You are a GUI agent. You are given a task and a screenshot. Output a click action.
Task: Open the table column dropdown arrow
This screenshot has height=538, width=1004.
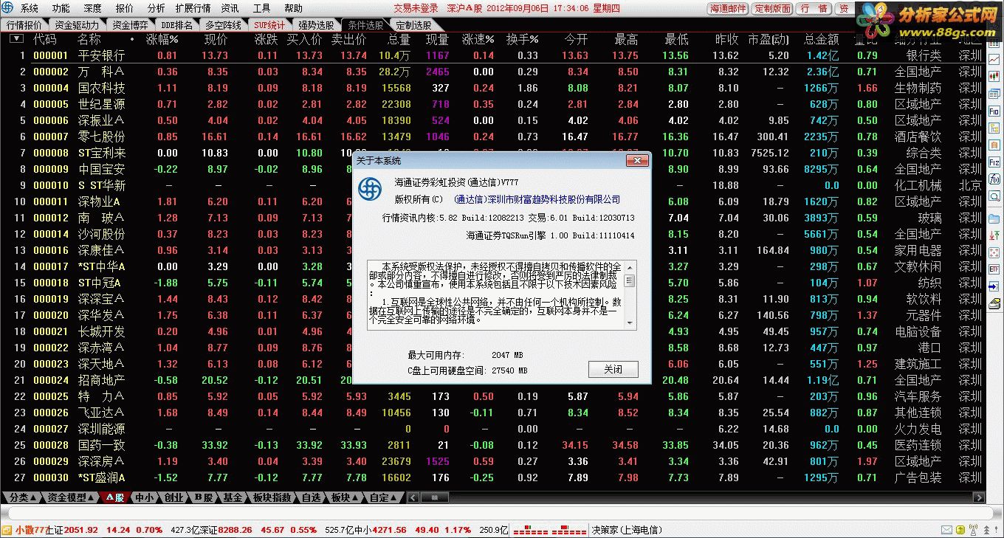click(x=16, y=38)
